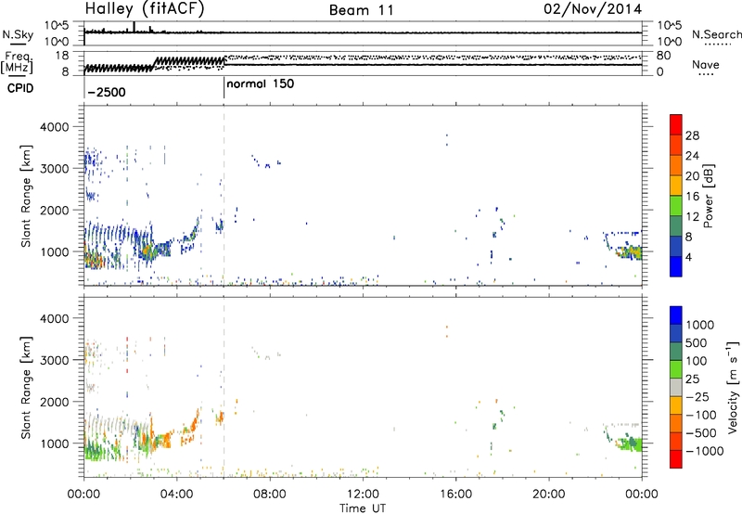Click the '18' tick on the frequency axis

tap(62, 56)
